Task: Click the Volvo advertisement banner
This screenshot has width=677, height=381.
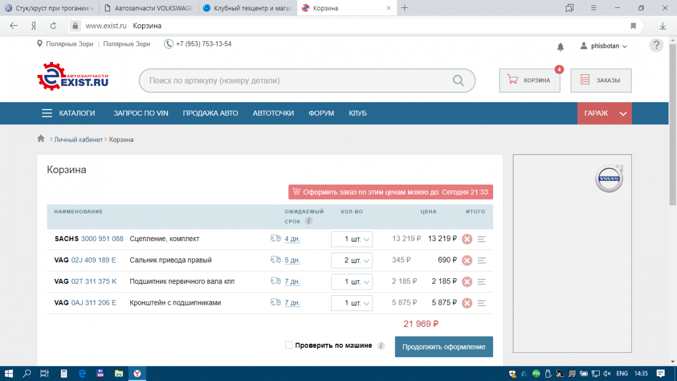Action: (572, 253)
